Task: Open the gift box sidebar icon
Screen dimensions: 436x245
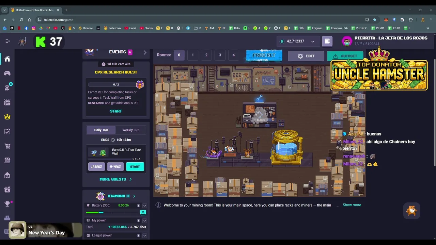Action: (7, 190)
